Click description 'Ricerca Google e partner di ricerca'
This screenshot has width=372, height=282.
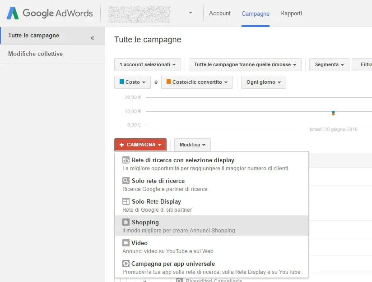[x=165, y=189]
